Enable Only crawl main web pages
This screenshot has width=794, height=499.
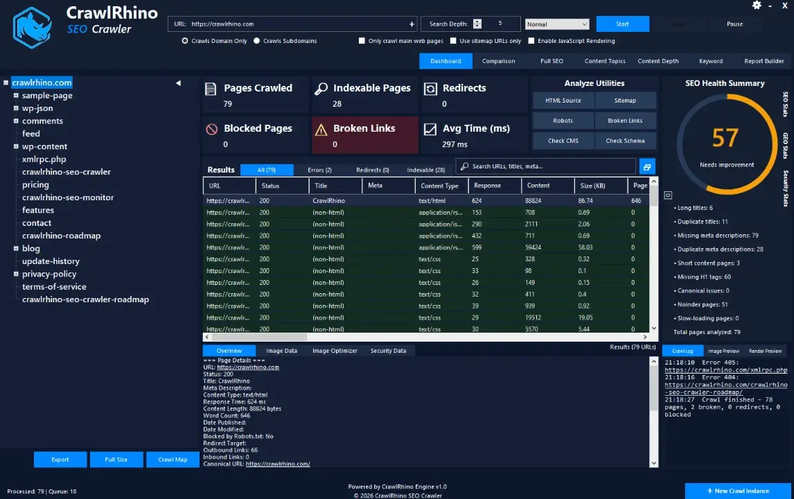[x=362, y=41]
